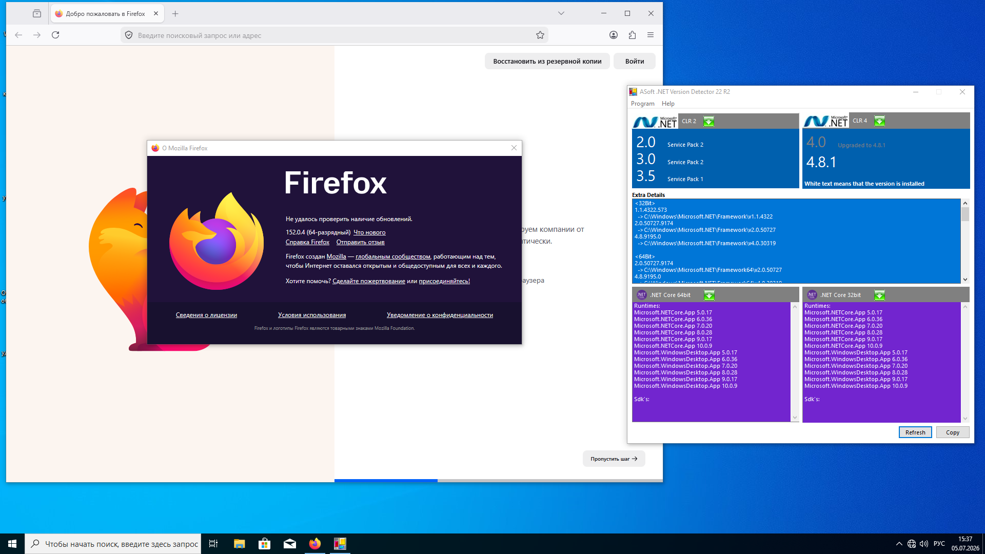Click Microsoft.NETCore.App 10.0.9 in 64bit list
Screen dimensions: 985x554
coord(673,346)
